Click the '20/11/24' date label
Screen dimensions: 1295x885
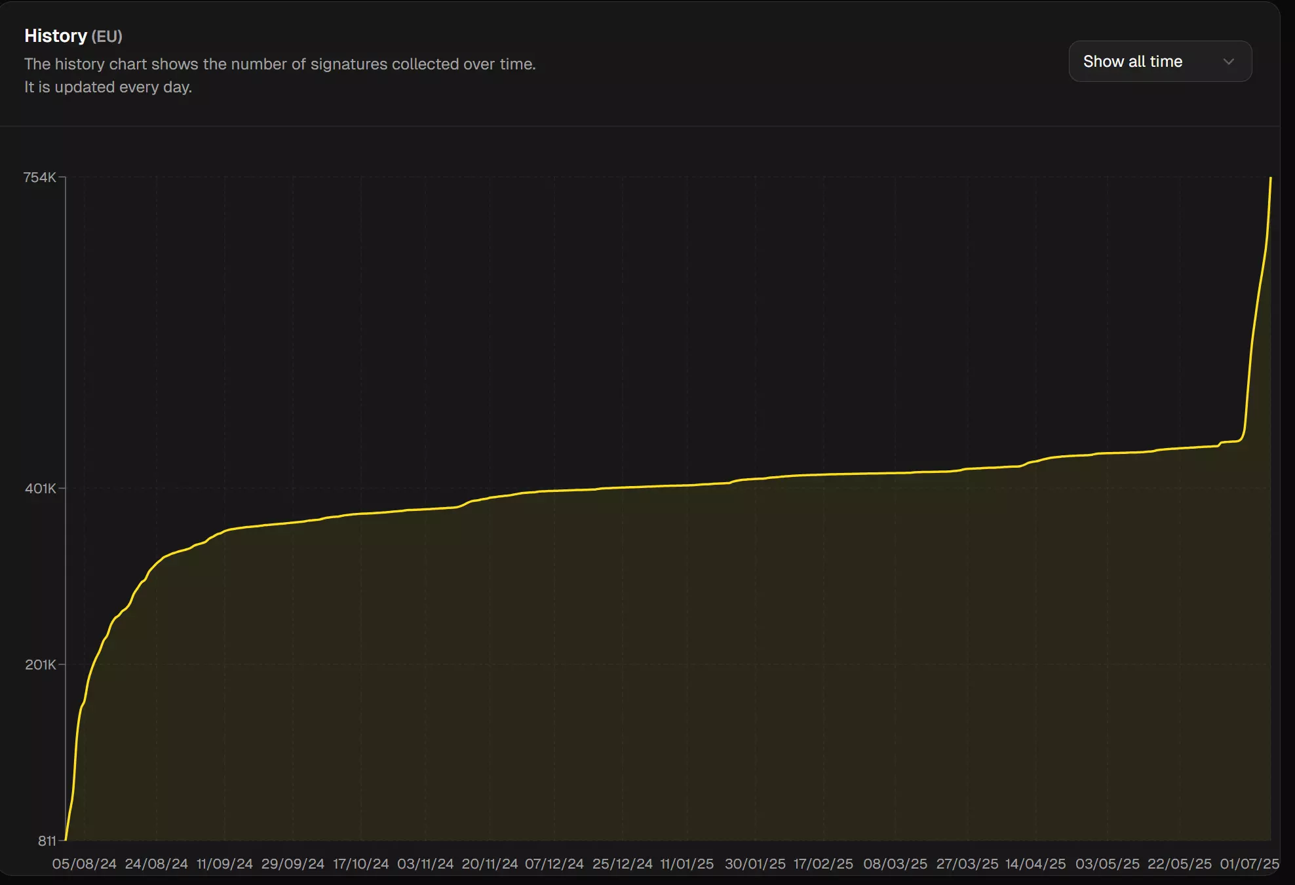pos(490,863)
